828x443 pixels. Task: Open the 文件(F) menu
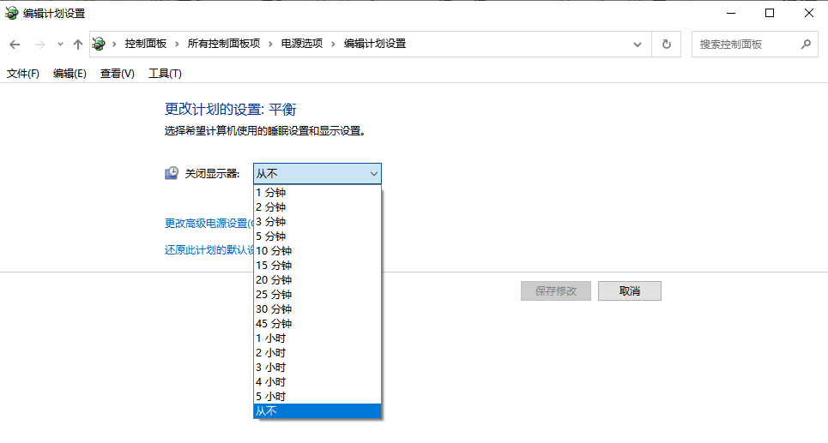click(22, 74)
